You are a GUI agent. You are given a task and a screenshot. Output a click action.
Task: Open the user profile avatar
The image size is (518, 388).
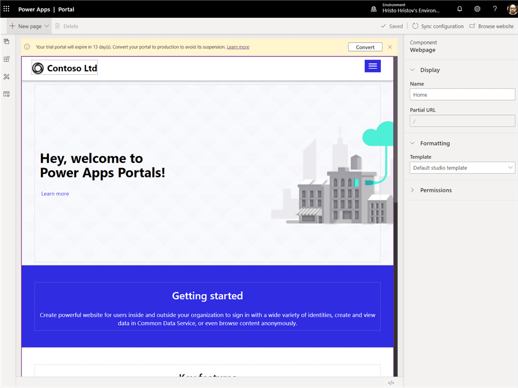[512, 9]
